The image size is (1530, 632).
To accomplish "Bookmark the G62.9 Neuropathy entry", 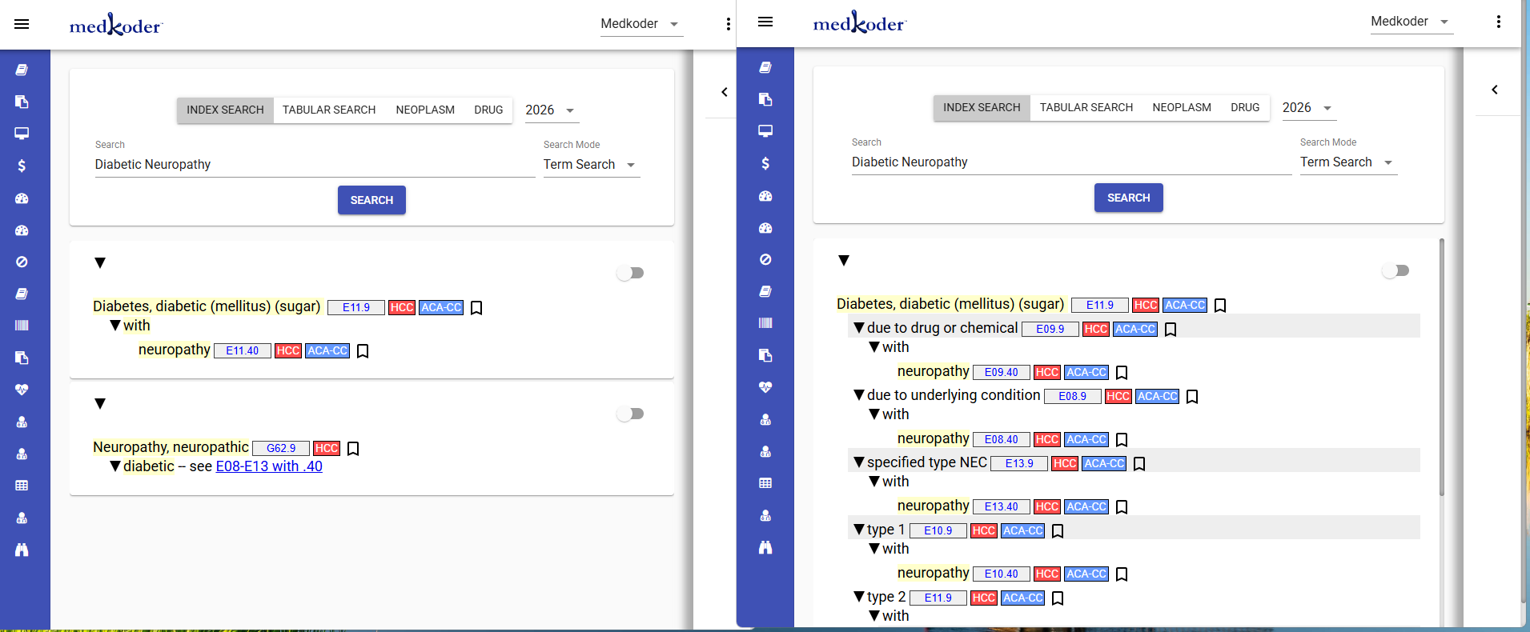I will (353, 449).
